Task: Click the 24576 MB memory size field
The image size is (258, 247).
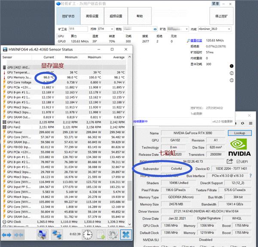Action: pyautogui.click(x=176, y=204)
